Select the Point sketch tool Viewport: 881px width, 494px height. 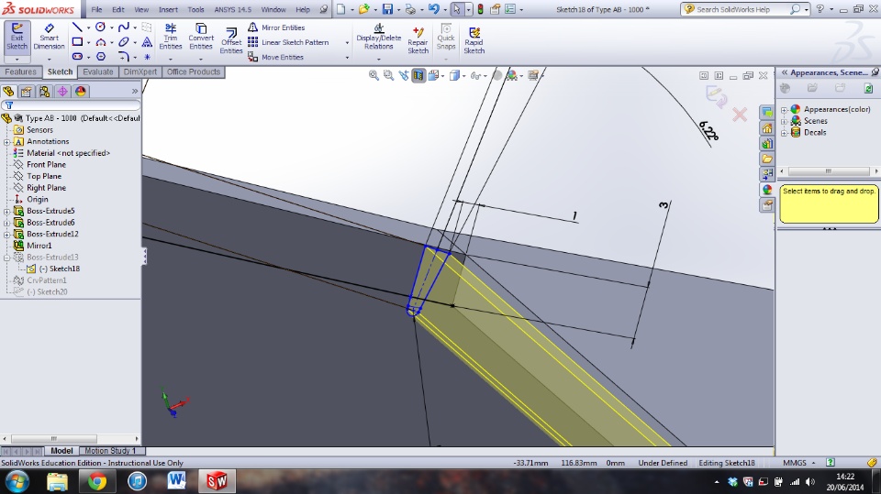pyautogui.click(x=147, y=57)
